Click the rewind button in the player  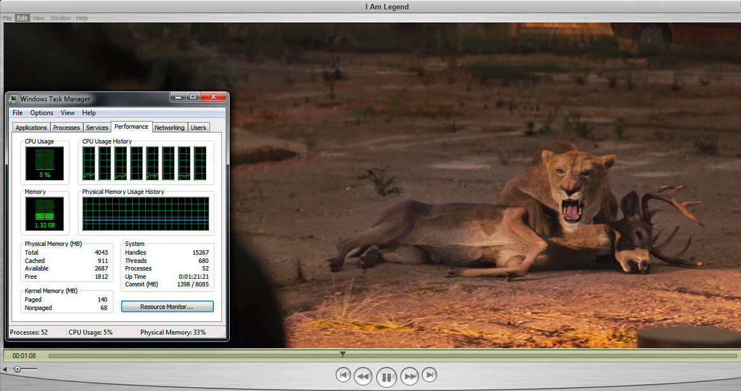coord(363,376)
